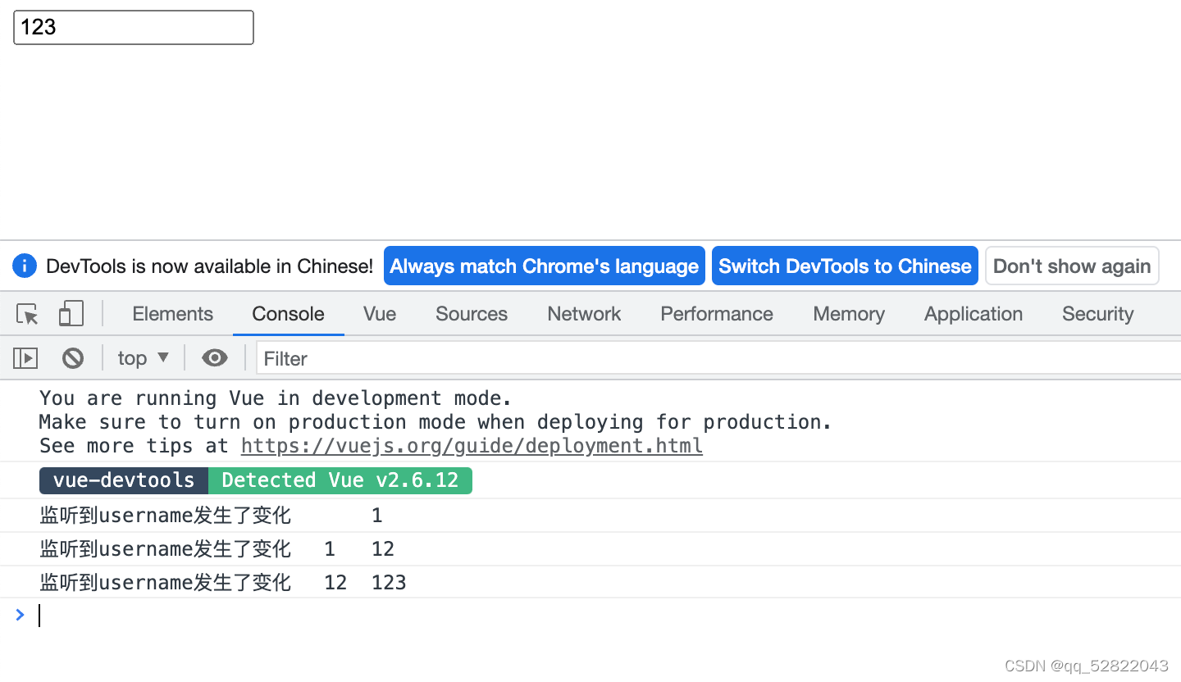Open the Elements panel

point(172,314)
